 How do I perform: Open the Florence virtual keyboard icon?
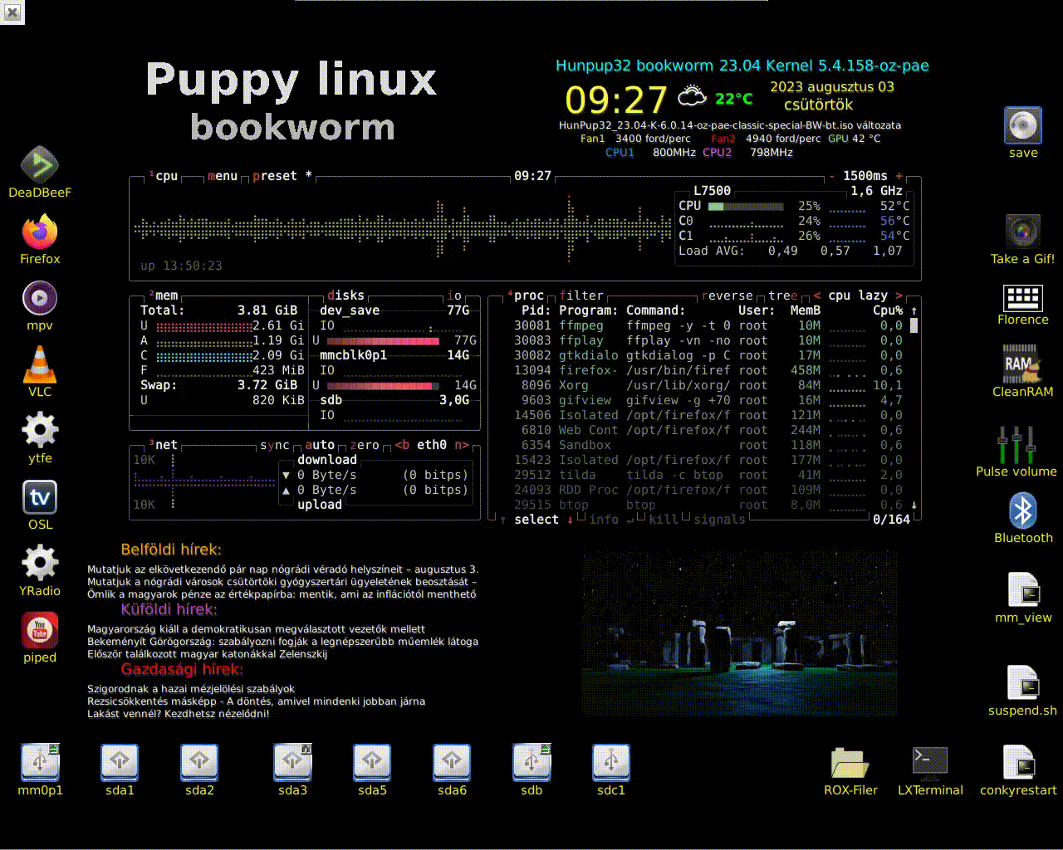pos(1023,297)
